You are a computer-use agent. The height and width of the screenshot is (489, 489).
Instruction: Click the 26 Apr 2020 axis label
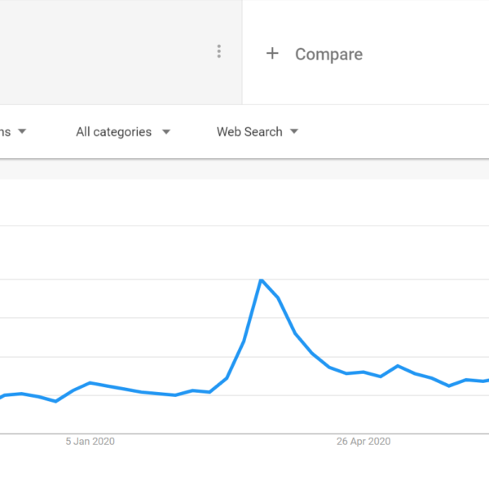(363, 442)
